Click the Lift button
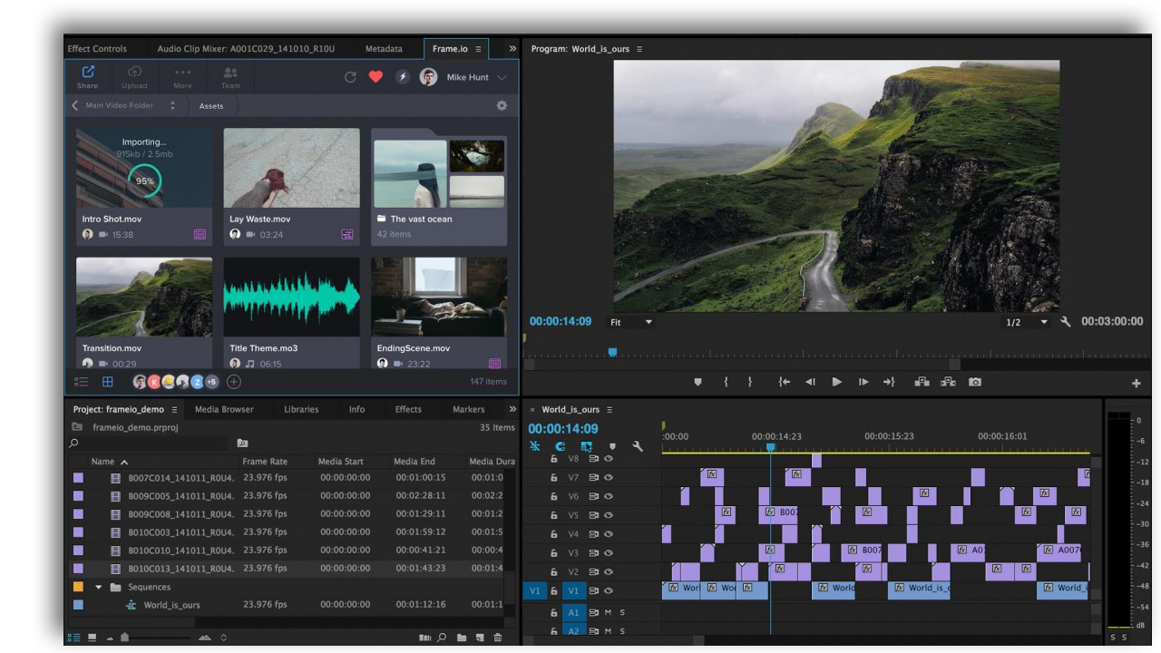The width and height of the screenshot is (1161, 653). (x=922, y=382)
